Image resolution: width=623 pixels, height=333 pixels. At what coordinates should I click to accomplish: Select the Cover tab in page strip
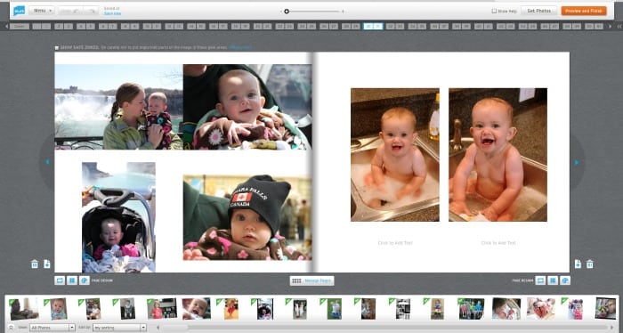[20, 27]
